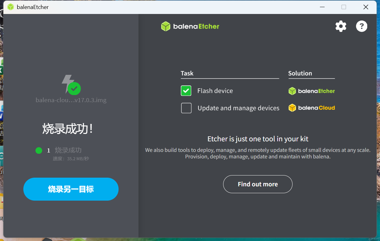Click the help question mark icon

tap(361, 26)
